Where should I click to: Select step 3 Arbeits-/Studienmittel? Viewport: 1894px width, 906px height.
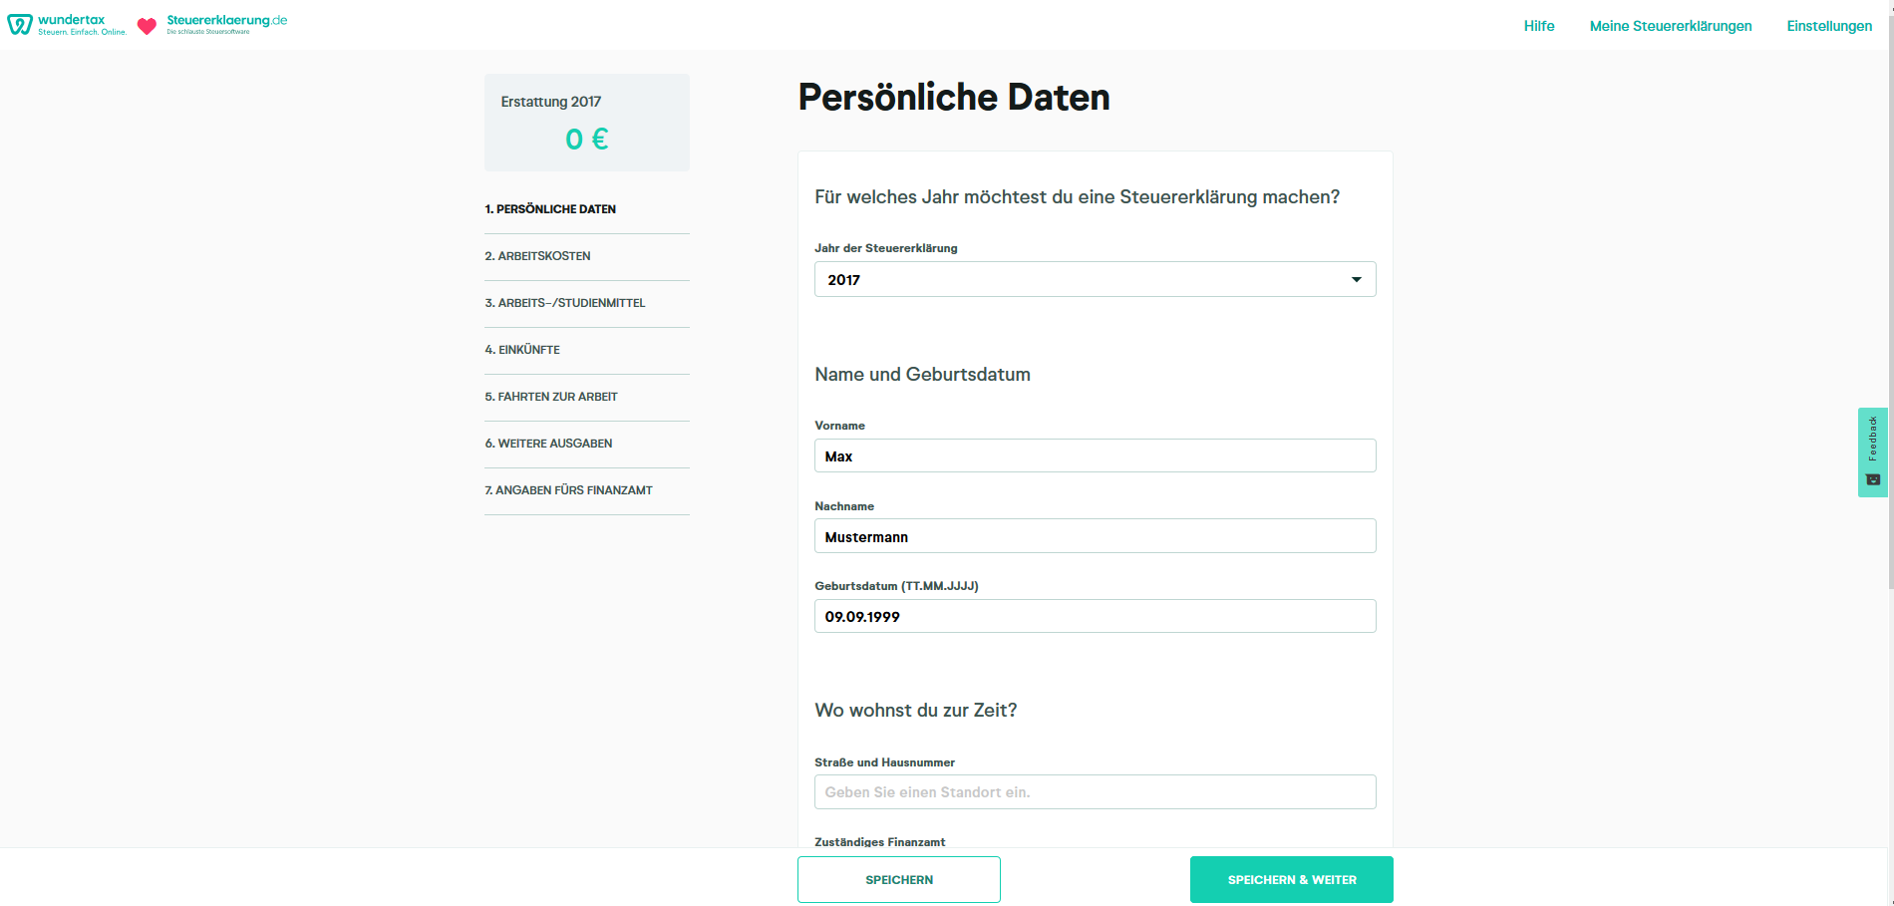click(x=564, y=303)
